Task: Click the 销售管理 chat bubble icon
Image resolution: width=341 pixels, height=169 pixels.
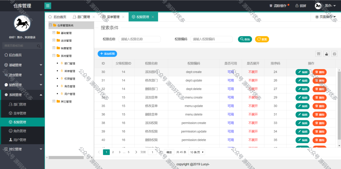Action: pos(6,85)
